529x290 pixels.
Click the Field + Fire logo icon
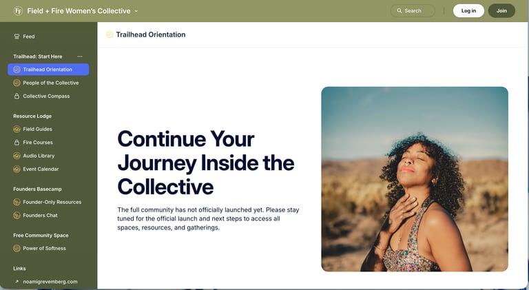tap(18, 11)
